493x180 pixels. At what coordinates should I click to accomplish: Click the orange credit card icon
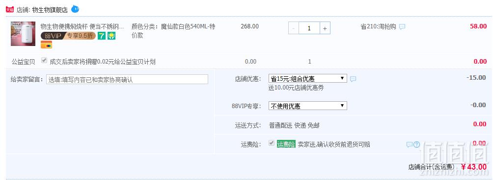pyautogui.click(x=47, y=45)
